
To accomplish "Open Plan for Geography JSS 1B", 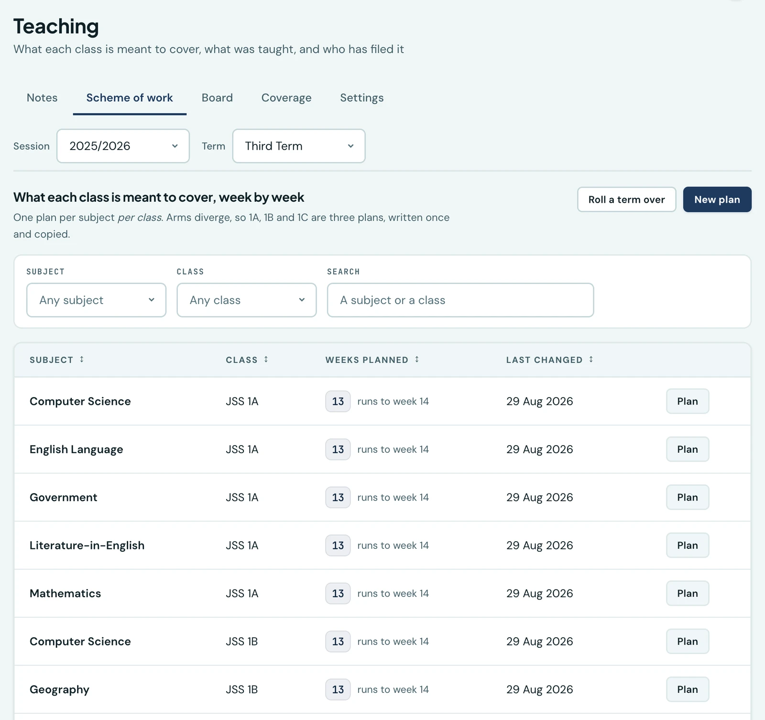I will (688, 689).
